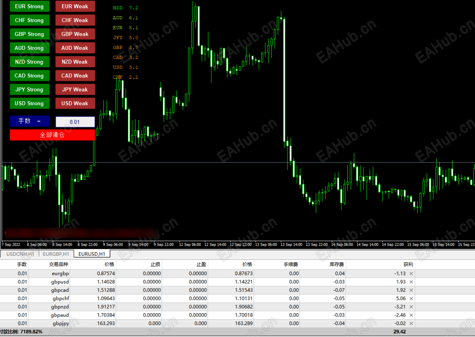Select the gbpcad symbol cell
Viewport: 475px width, 337px height.
[x=60, y=290]
